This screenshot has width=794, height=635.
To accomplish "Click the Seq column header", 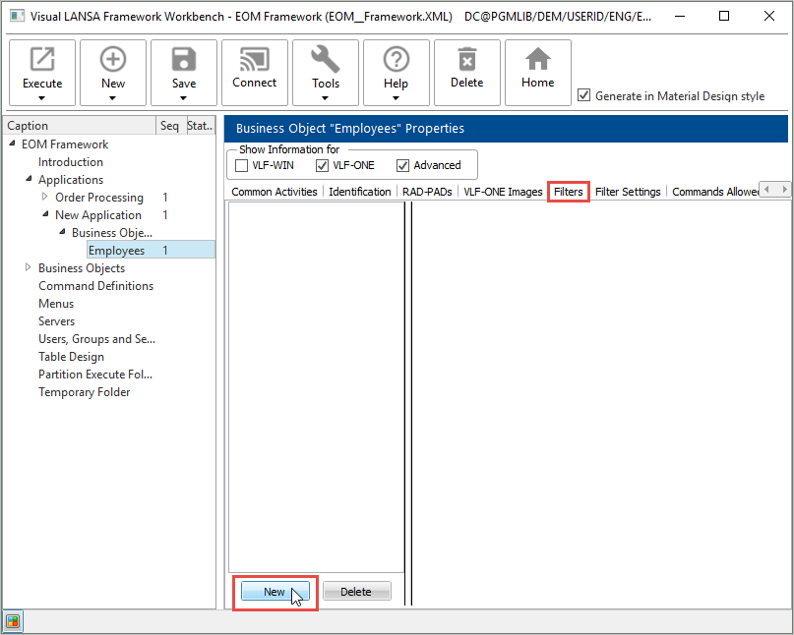I will pyautogui.click(x=170, y=126).
